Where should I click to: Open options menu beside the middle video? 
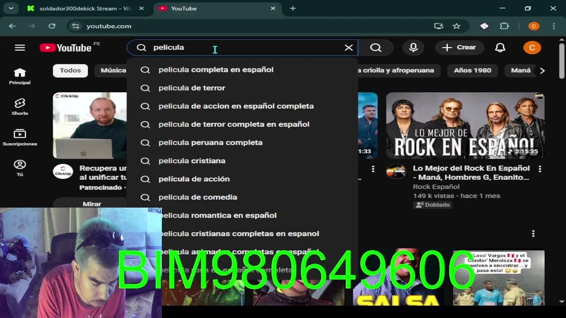(x=373, y=169)
